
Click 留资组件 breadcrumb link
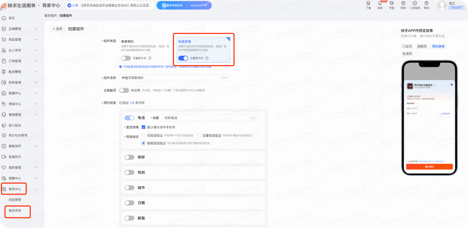tap(50, 15)
